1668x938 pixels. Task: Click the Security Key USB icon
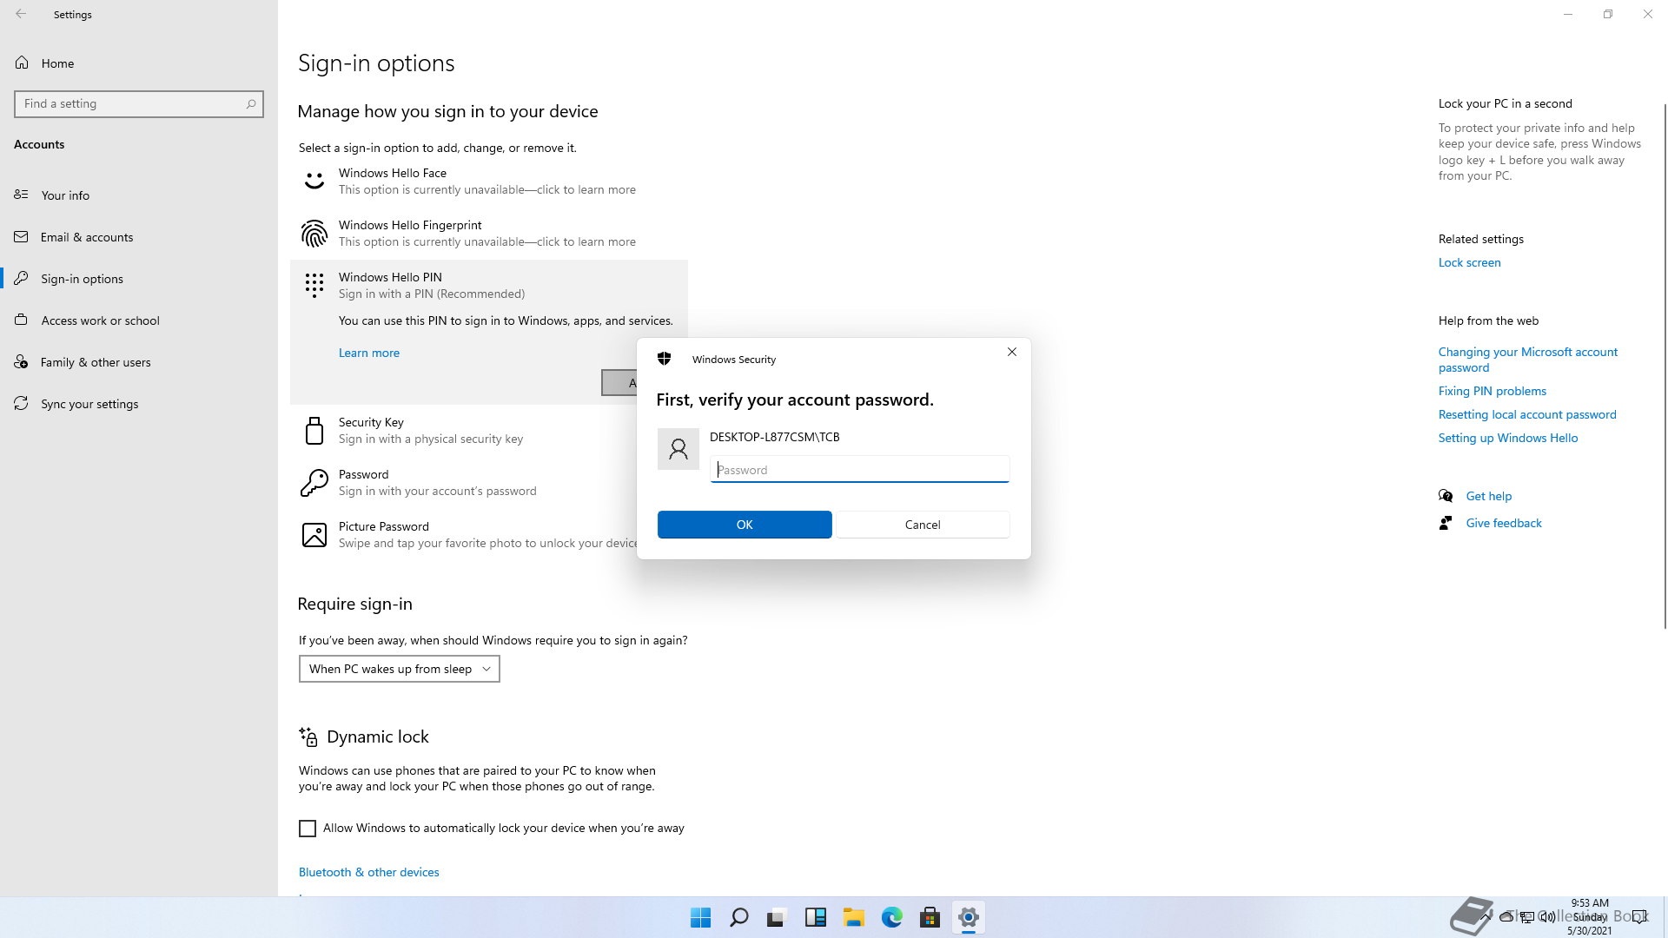(314, 430)
